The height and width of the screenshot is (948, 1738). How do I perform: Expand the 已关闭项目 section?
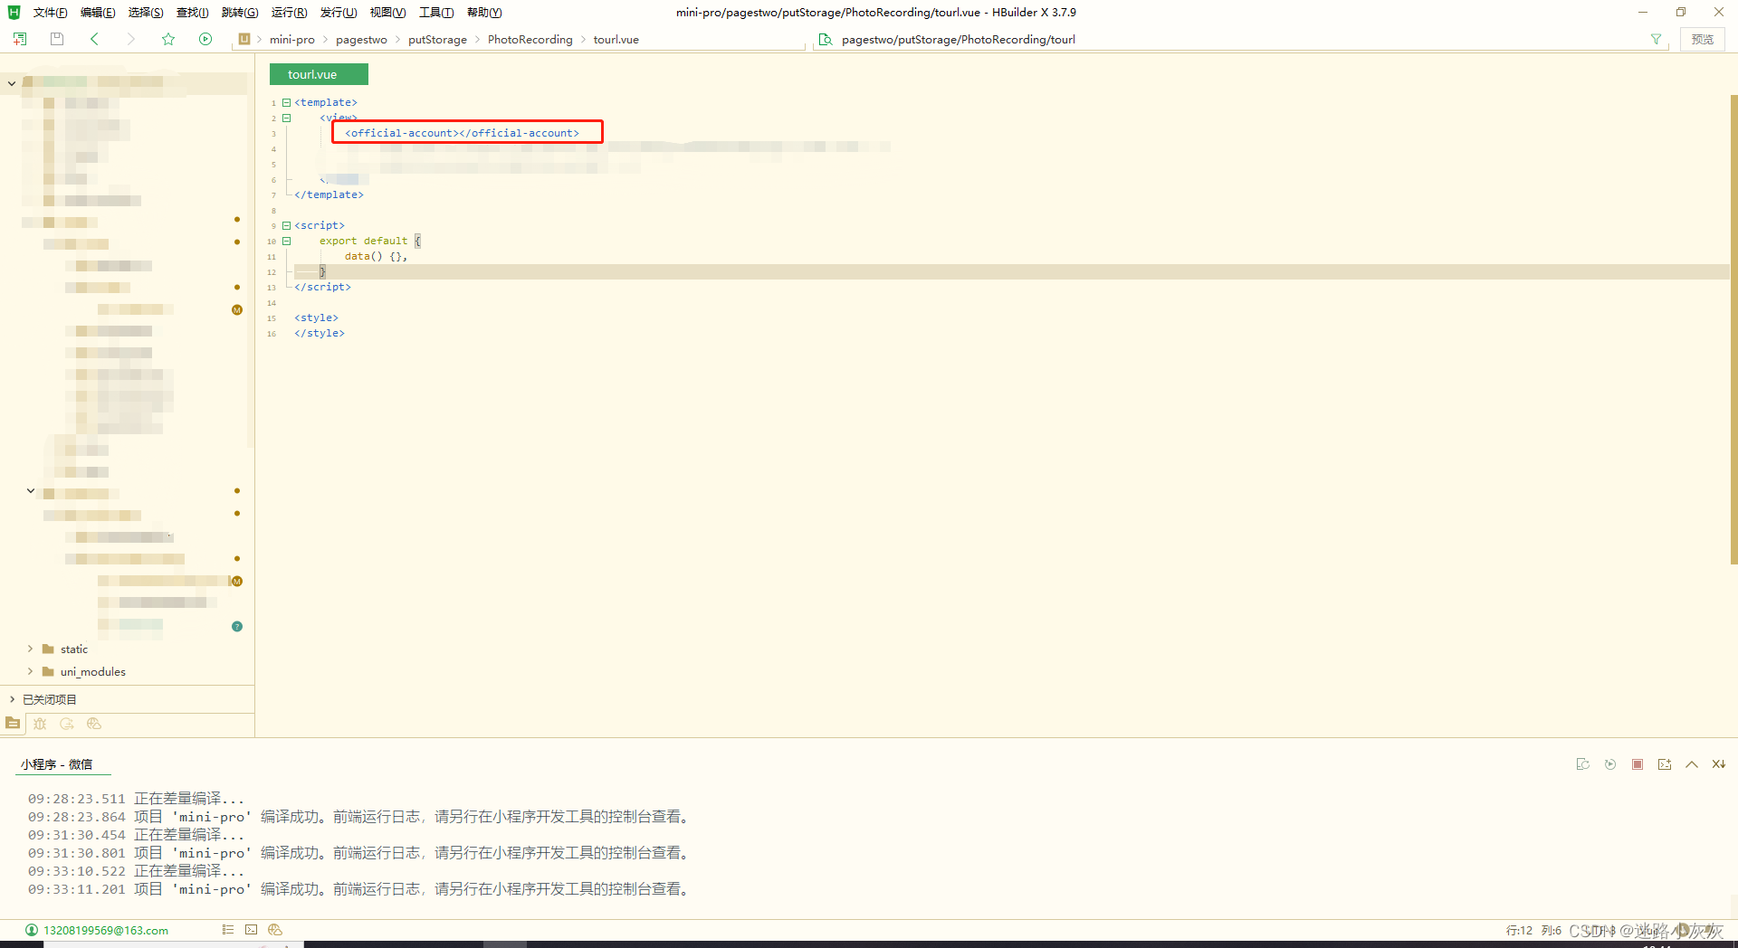tap(12, 699)
